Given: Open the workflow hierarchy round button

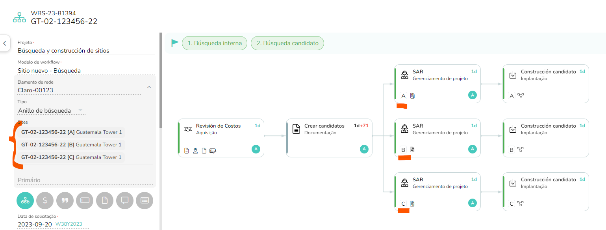Looking at the screenshot, I should tap(25, 200).
